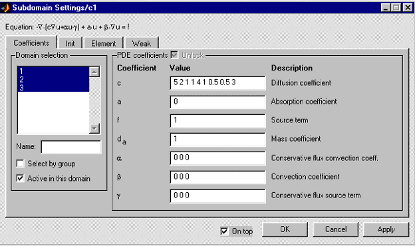Click the diffusion coefficient c value field
The image size is (415, 246).
(x=217, y=83)
